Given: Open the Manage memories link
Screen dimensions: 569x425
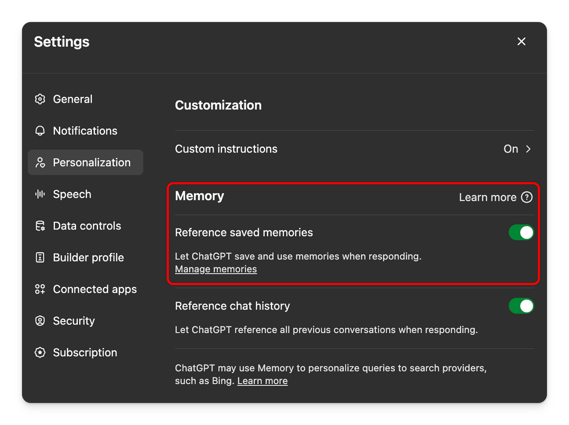Looking at the screenshot, I should pyautogui.click(x=216, y=269).
